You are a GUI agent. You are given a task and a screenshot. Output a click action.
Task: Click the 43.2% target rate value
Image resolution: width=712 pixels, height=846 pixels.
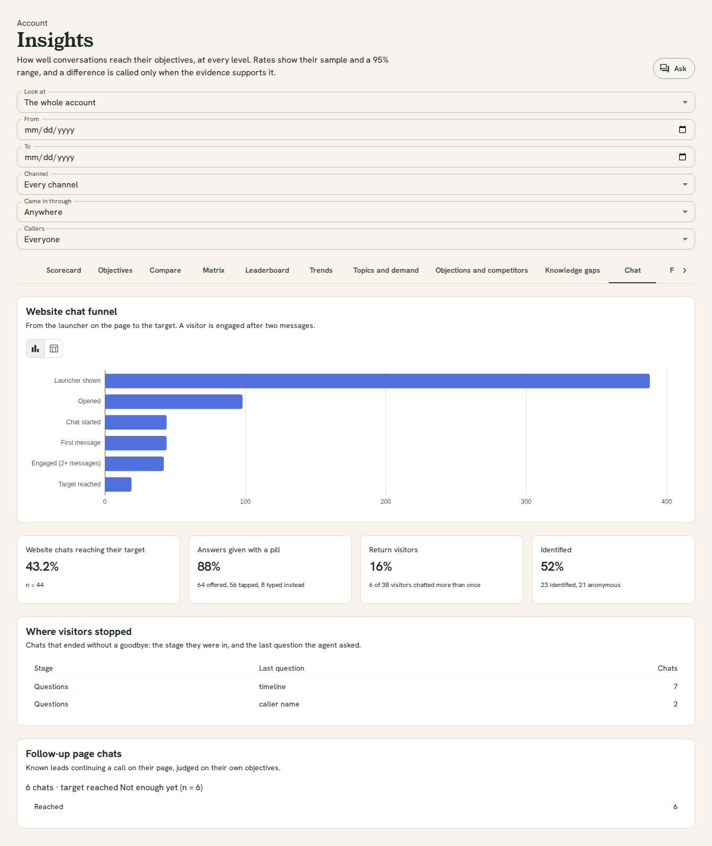pos(42,566)
